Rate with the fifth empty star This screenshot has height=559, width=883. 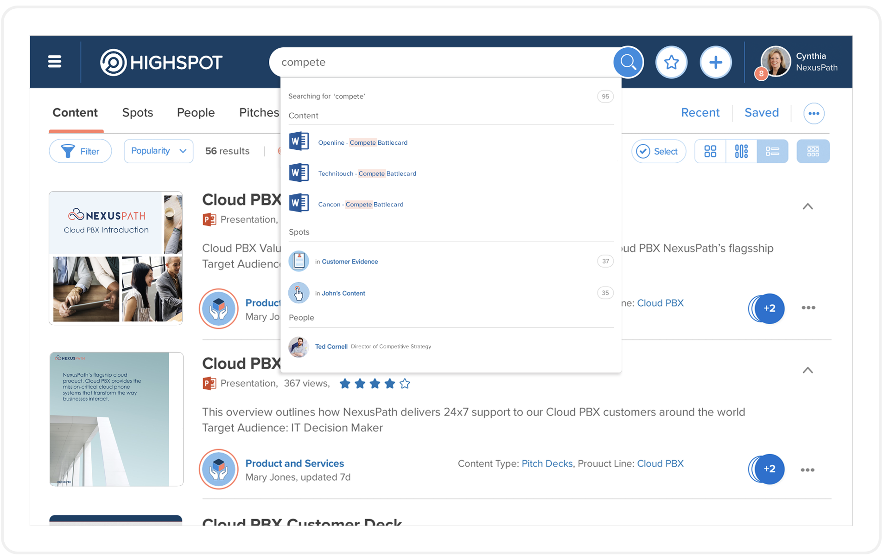[x=405, y=384]
